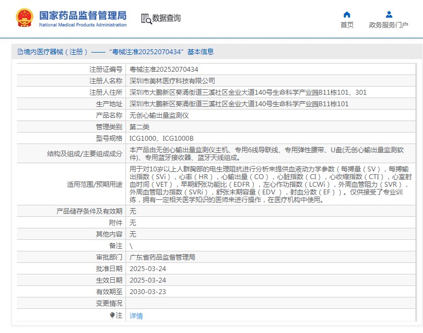Open the 数据查询 search icon
This screenshot has width=423, height=333.
click(x=146, y=19)
